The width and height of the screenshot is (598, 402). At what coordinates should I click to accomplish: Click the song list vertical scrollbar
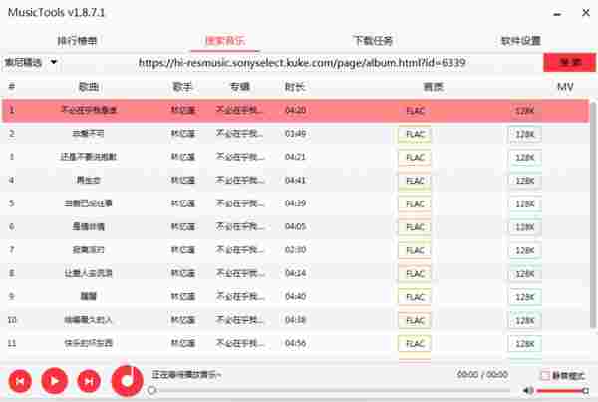[593, 213]
